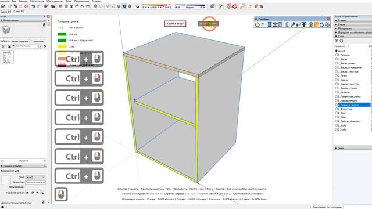The width and height of the screenshot is (372, 209).
Task: Select radio button for layer Layer0
Action: point(336,51)
